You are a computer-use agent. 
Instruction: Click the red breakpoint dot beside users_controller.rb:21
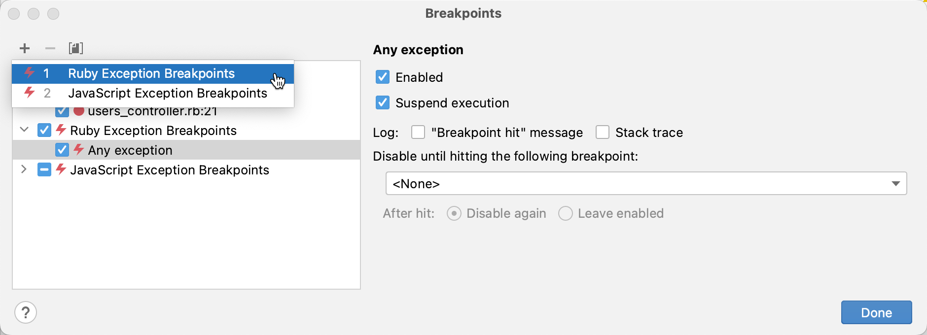(79, 110)
